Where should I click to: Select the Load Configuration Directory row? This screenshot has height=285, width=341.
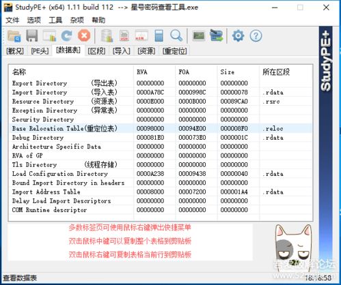point(161,174)
